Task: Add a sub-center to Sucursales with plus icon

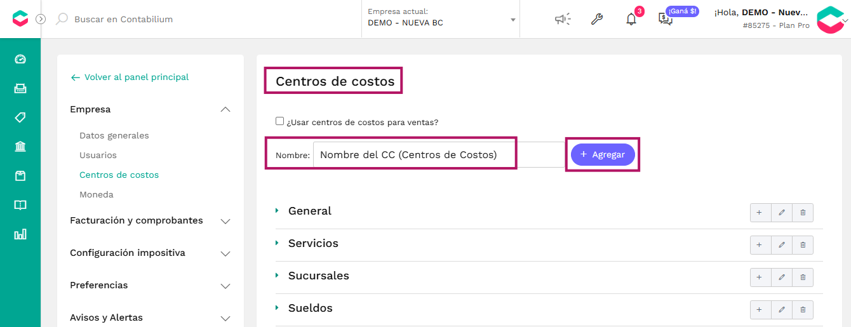Action: click(760, 277)
